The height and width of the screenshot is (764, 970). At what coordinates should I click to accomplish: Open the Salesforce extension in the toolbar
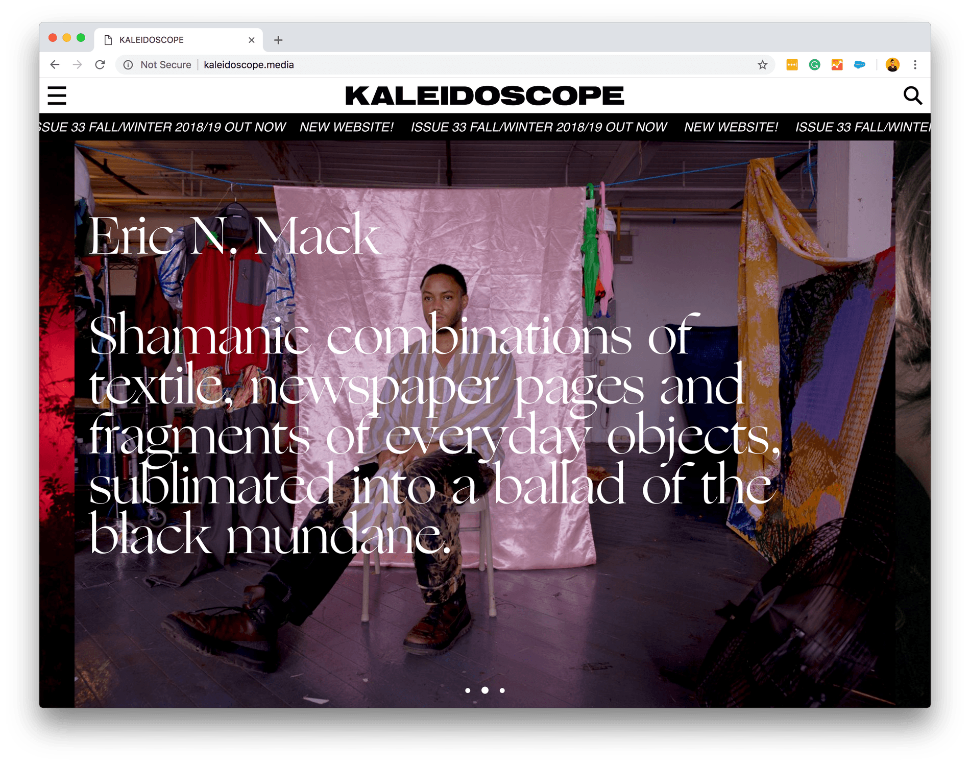(x=860, y=65)
